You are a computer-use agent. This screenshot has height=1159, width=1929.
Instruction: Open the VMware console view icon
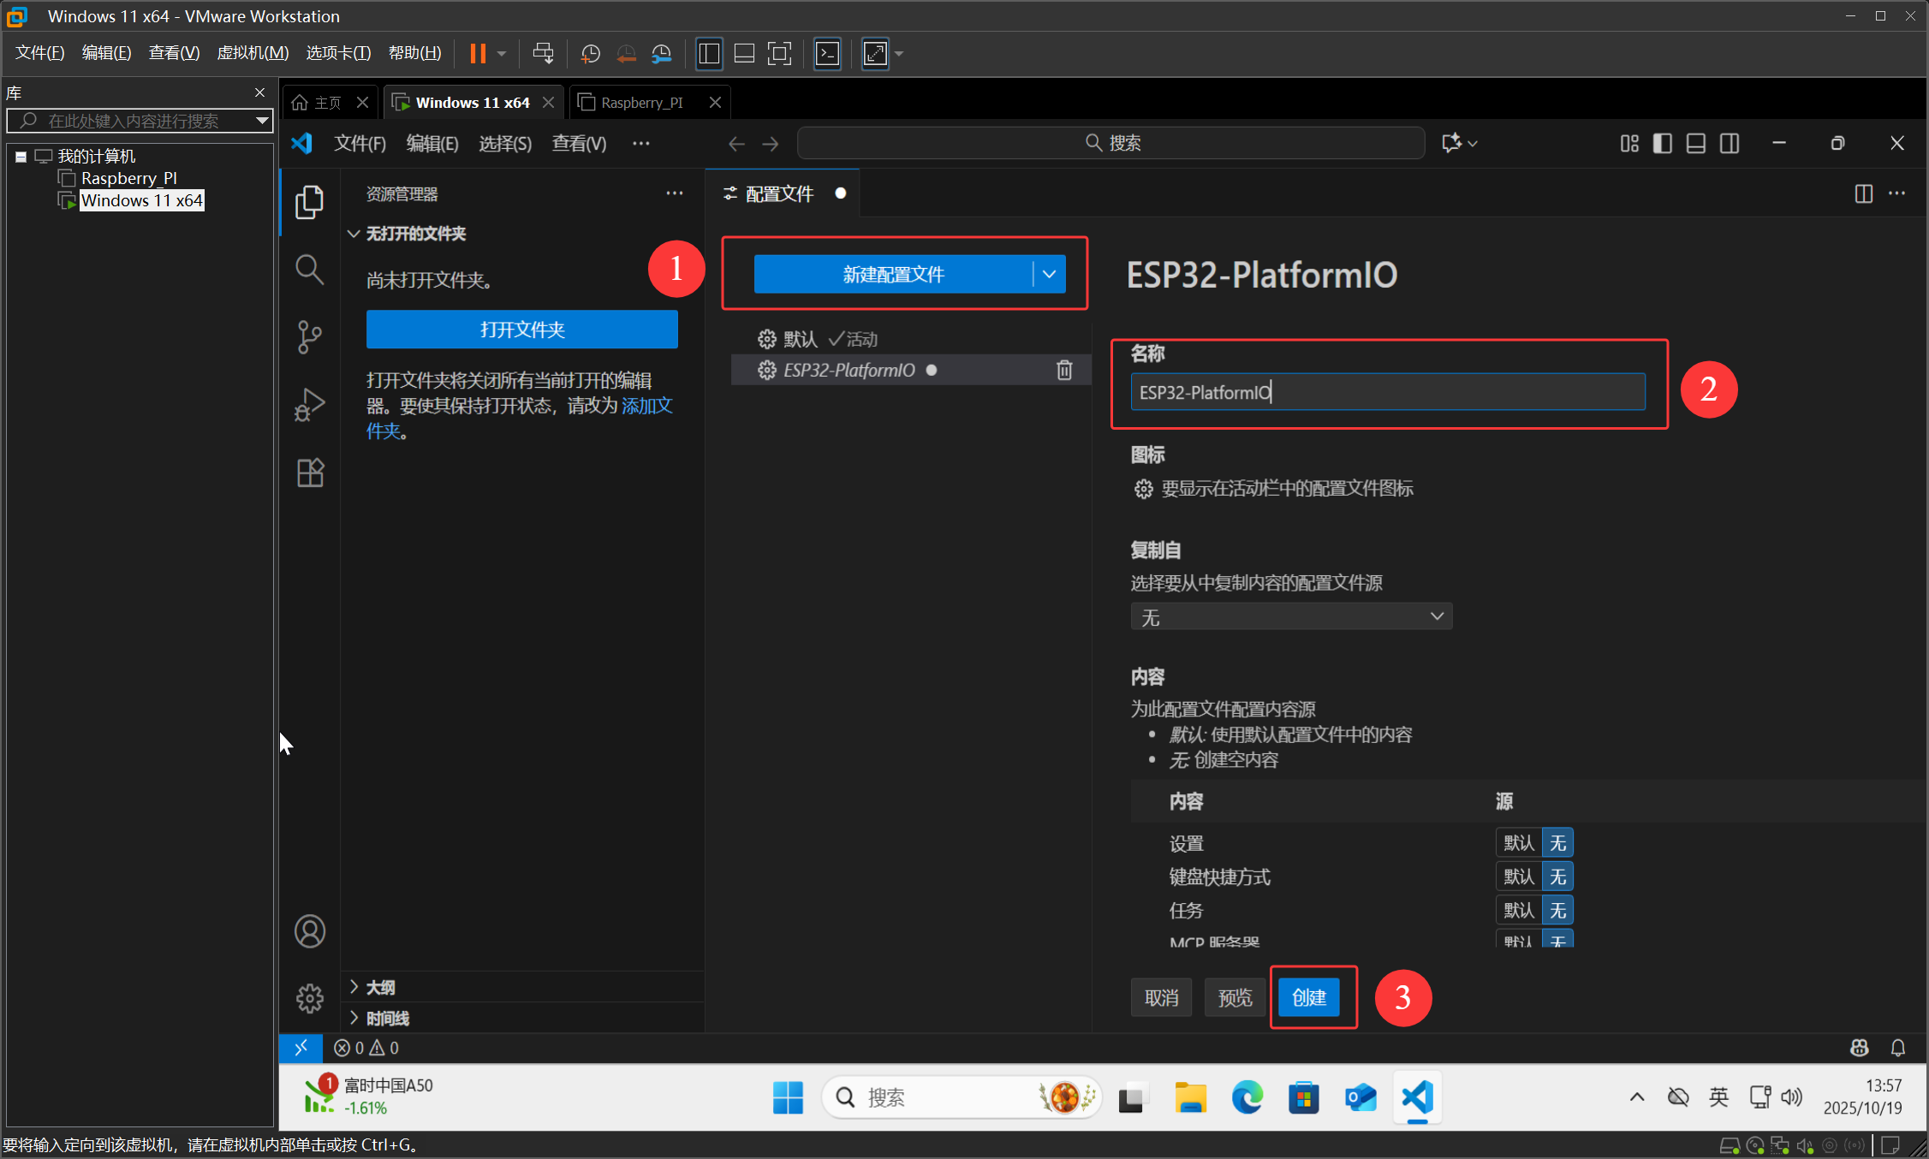pyautogui.click(x=827, y=54)
